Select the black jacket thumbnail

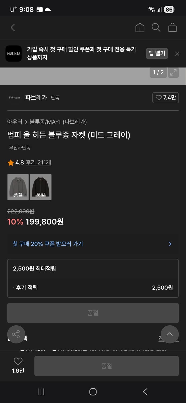click(x=41, y=187)
